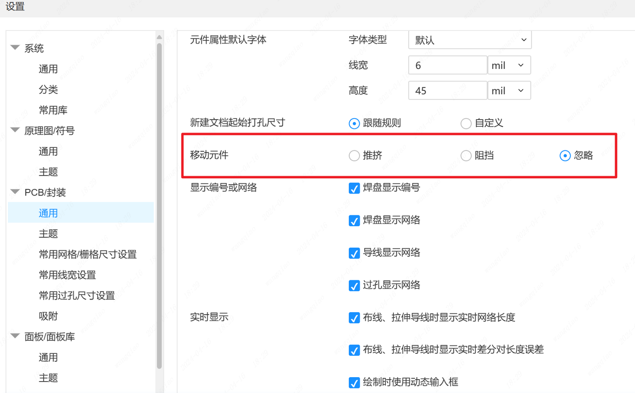Click the 高度 value input field

447,90
